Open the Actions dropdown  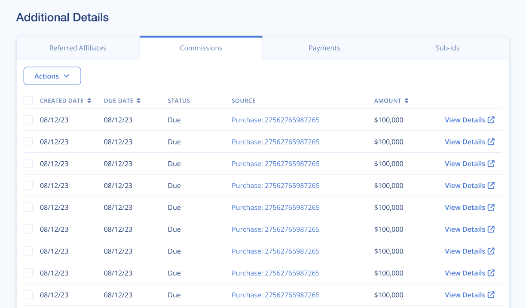(52, 76)
